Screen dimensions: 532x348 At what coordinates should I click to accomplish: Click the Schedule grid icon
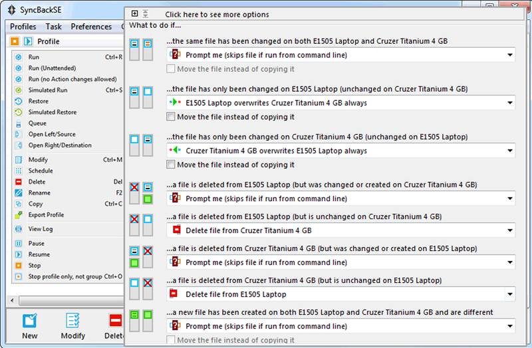pos(19,171)
